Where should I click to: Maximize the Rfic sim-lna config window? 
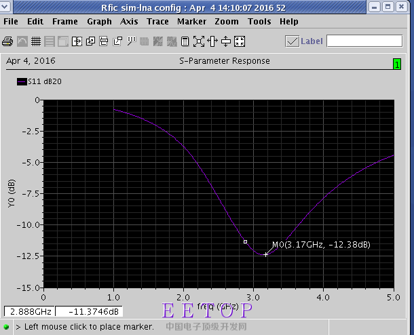(x=388, y=7)
